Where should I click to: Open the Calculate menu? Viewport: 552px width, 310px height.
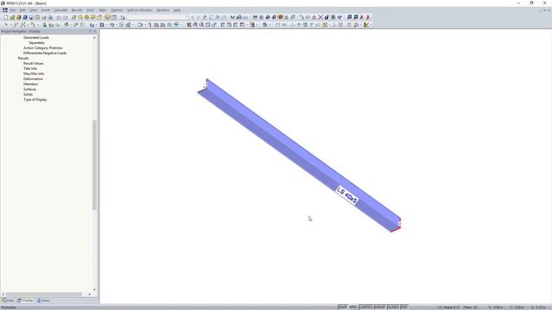61,10
